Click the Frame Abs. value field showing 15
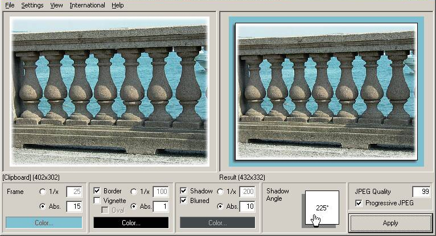 pos(74,206)
